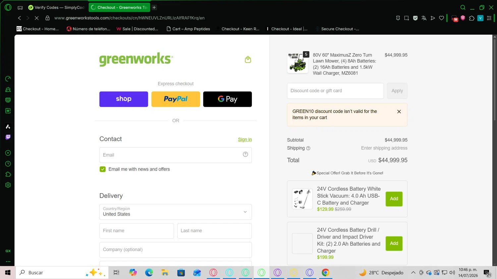Open Aria AI in the sidebar
This screenshot has width=497, height=279.
click(8, 127)
